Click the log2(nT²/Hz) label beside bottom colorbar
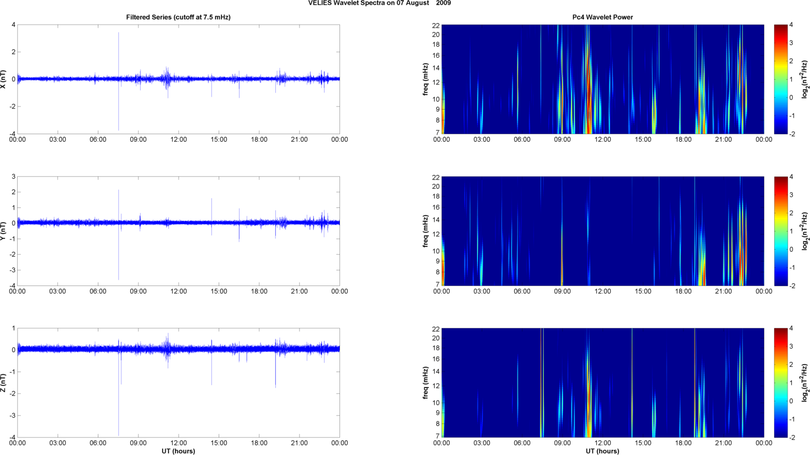Image resolution: width=810 pixels, height=455 pixels. 804,383
